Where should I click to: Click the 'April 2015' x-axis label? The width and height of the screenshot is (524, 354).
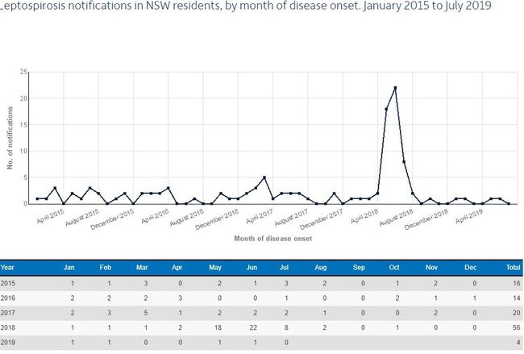pyautogui.click(x=51, y=216)
